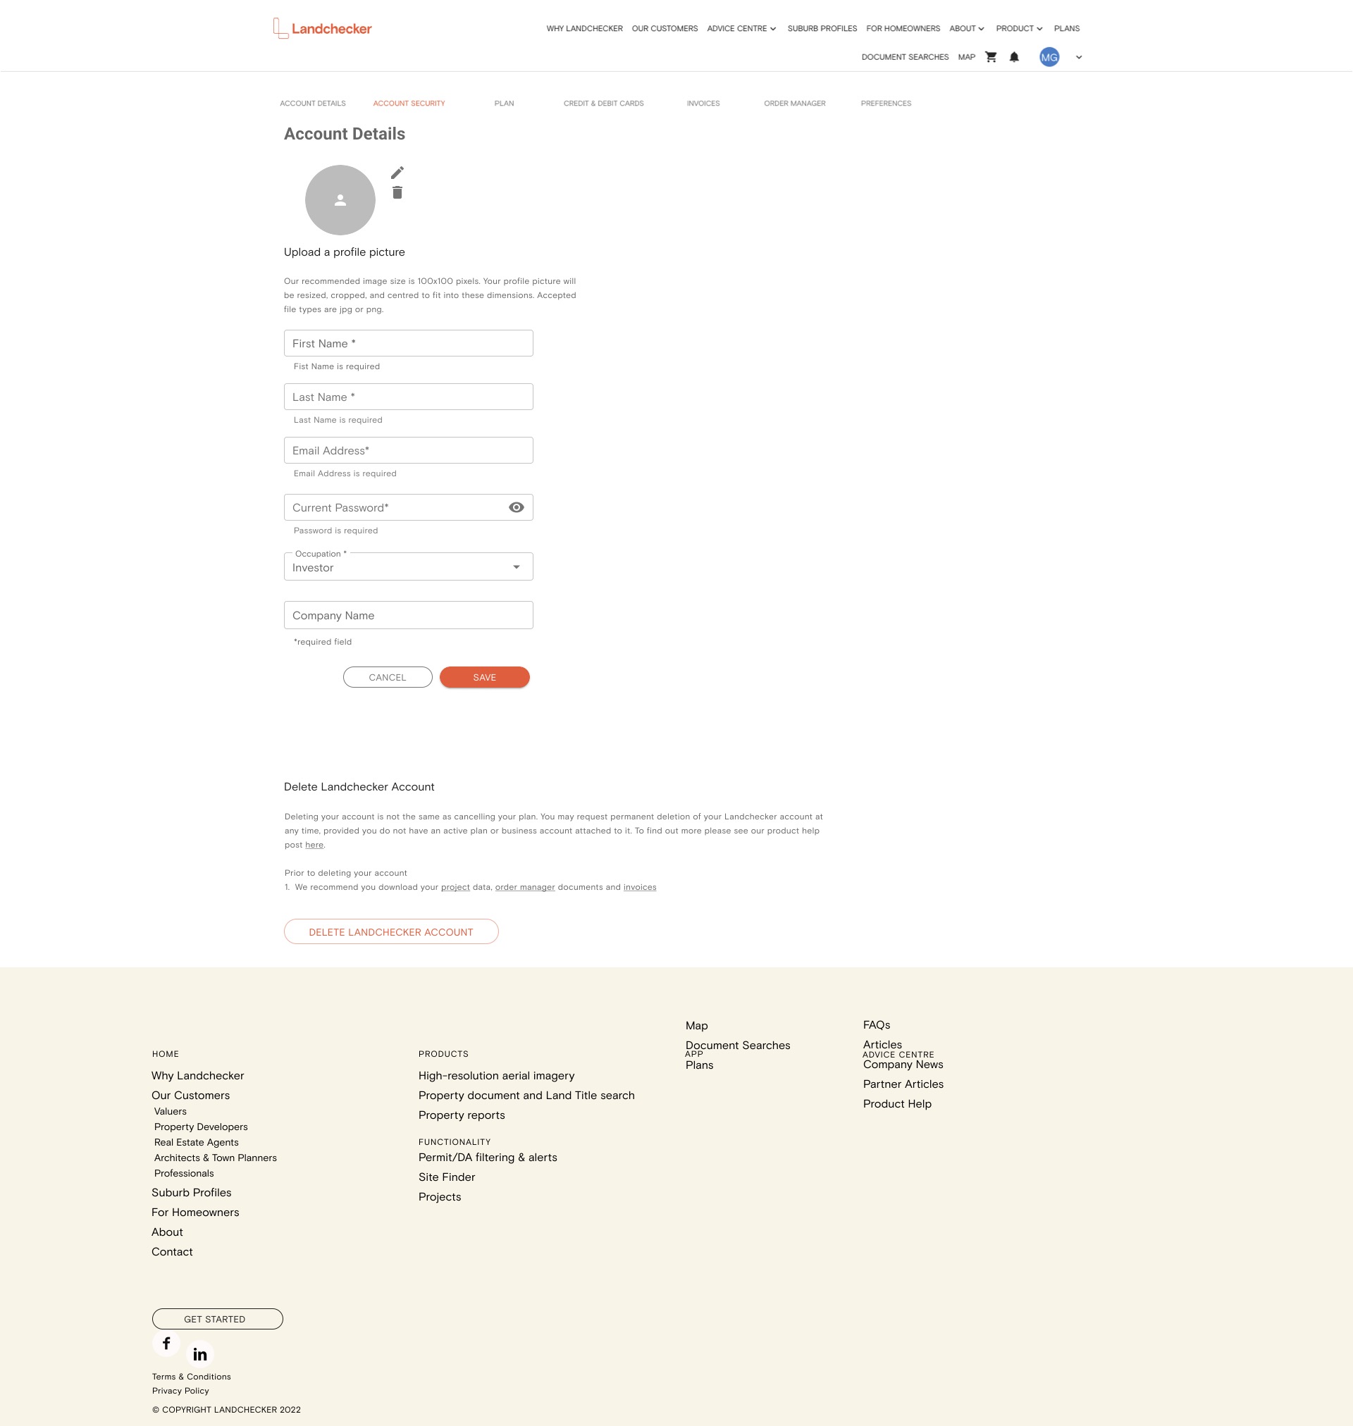Open footer Architects & Town Planners link
The image size is (1353, 1426).
click(215, 1158)
